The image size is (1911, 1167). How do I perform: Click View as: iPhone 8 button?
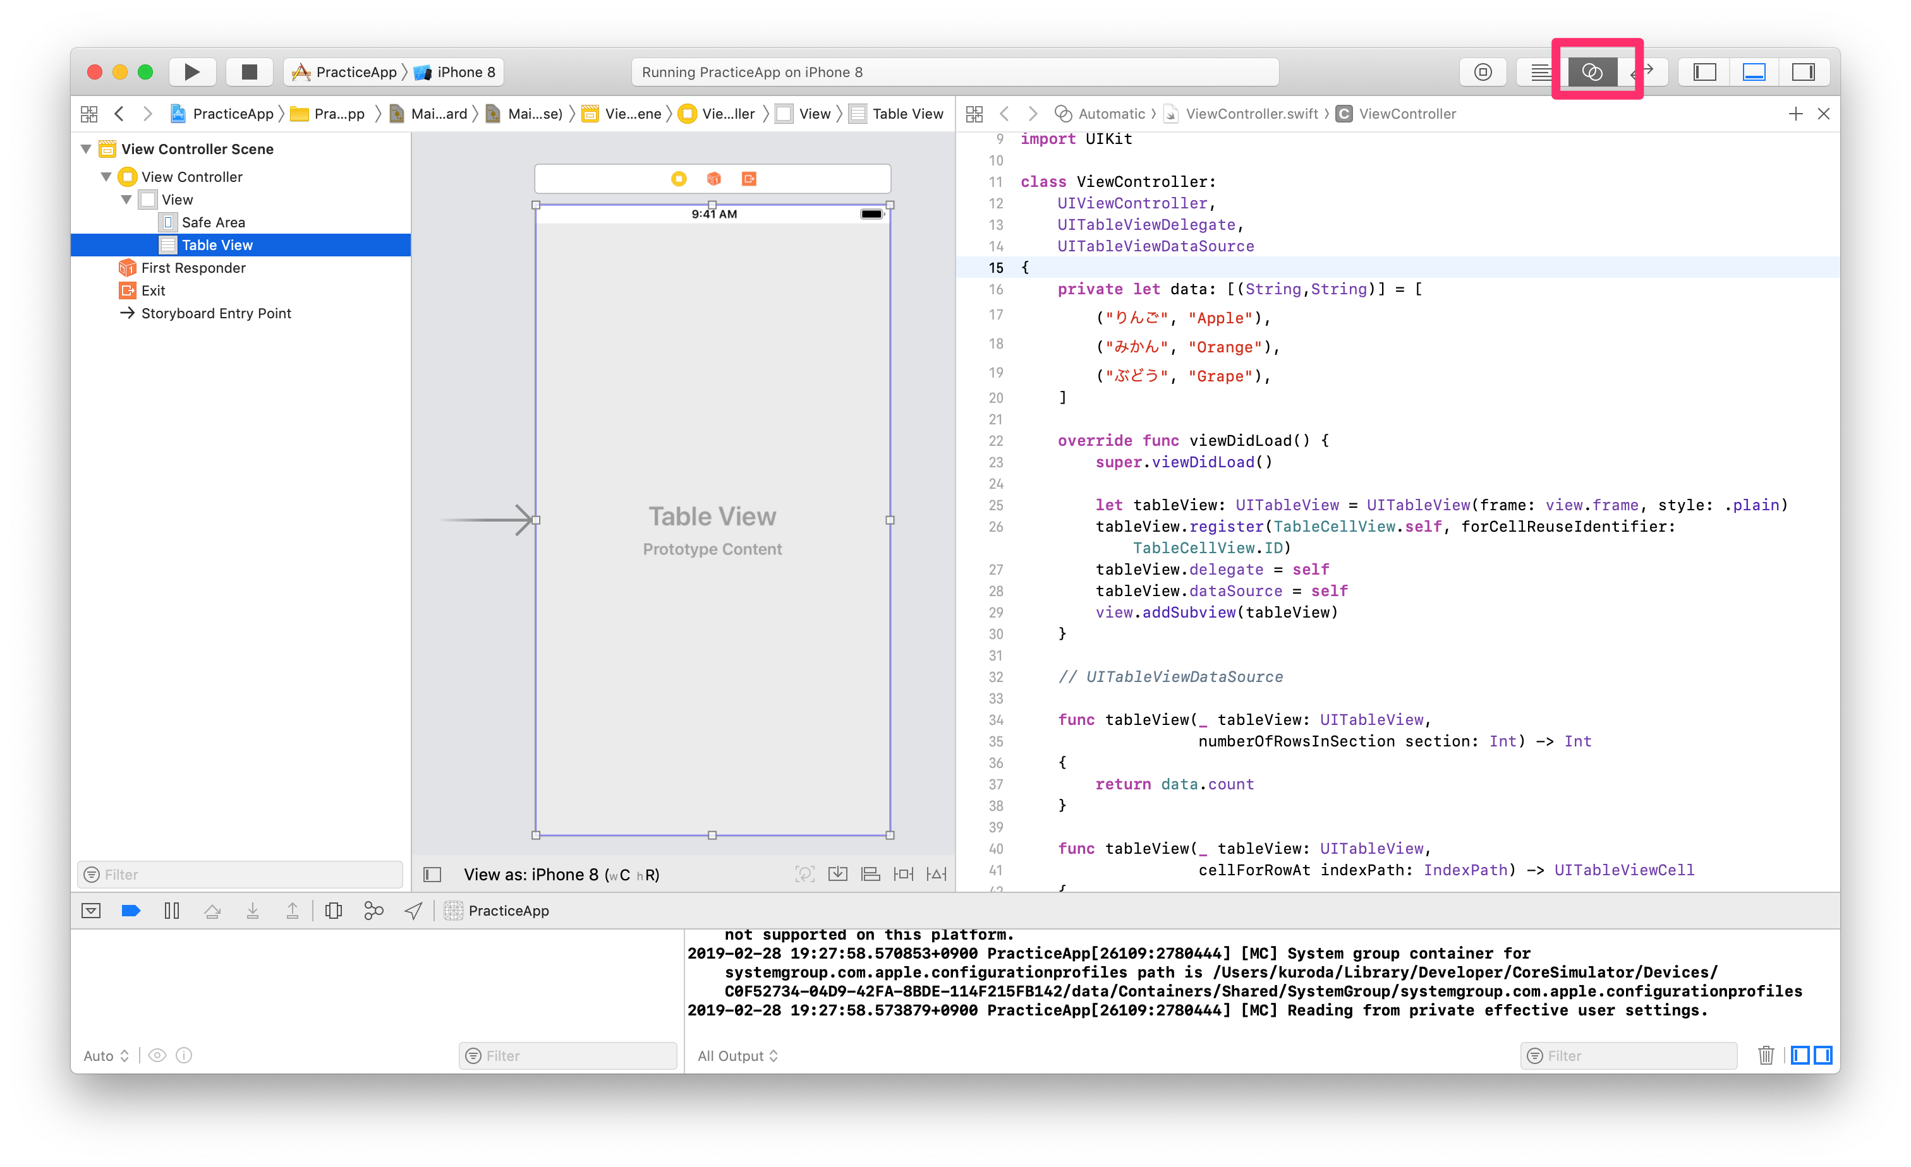(561, 875)
